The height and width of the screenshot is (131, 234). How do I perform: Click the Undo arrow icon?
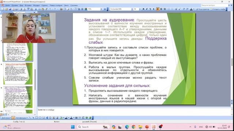click(x=50, y=9)
